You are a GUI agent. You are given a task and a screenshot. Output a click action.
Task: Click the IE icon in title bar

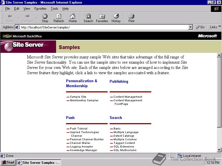3,2
